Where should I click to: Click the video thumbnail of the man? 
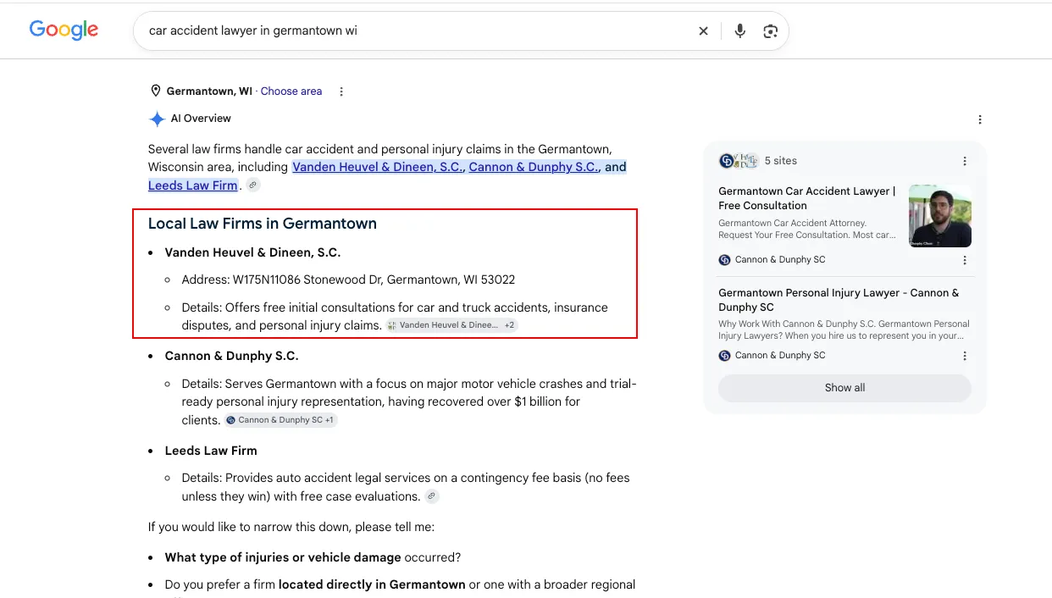coord(940,216)
